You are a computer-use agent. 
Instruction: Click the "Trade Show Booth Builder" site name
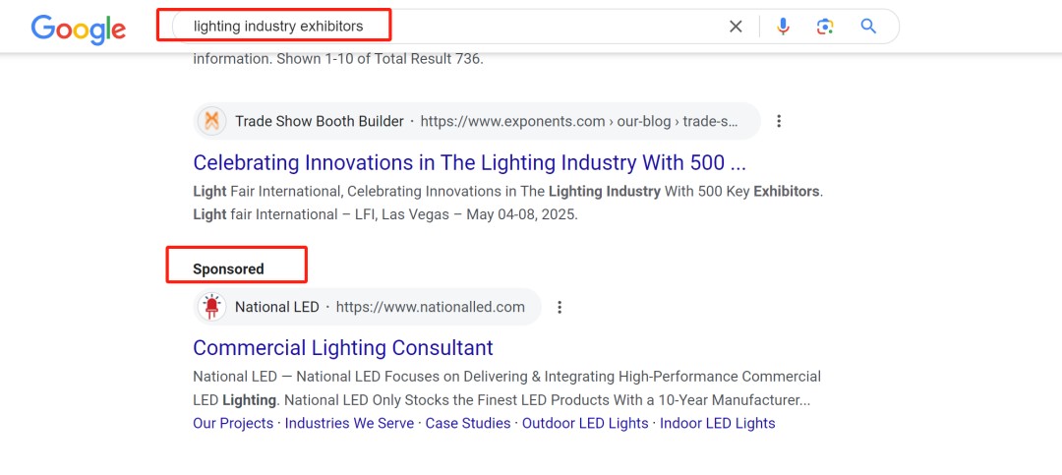click(320, 121)
